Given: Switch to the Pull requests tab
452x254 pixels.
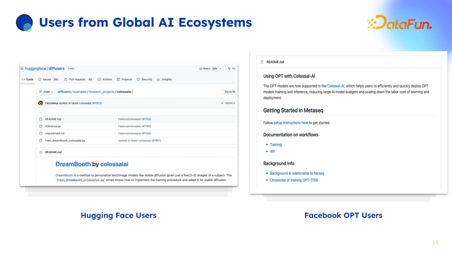Looking at the screenshot, I should point(78,79).
